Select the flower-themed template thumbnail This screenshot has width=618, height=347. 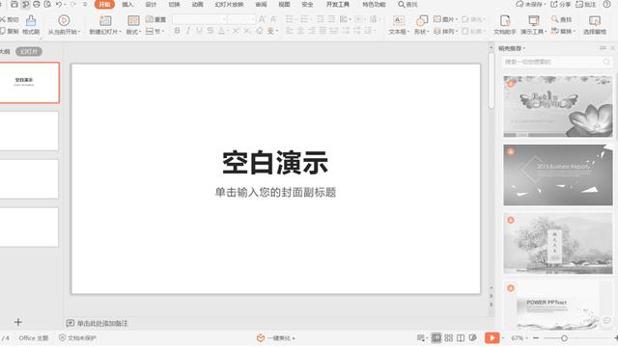coord(558,107)
